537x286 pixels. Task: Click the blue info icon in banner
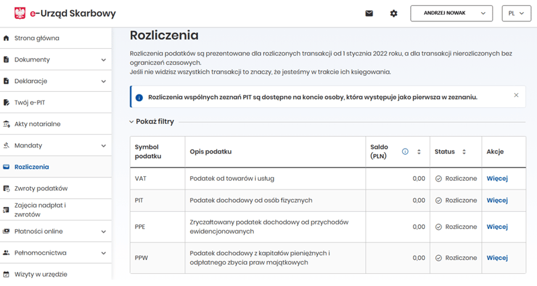click(139, 97)
